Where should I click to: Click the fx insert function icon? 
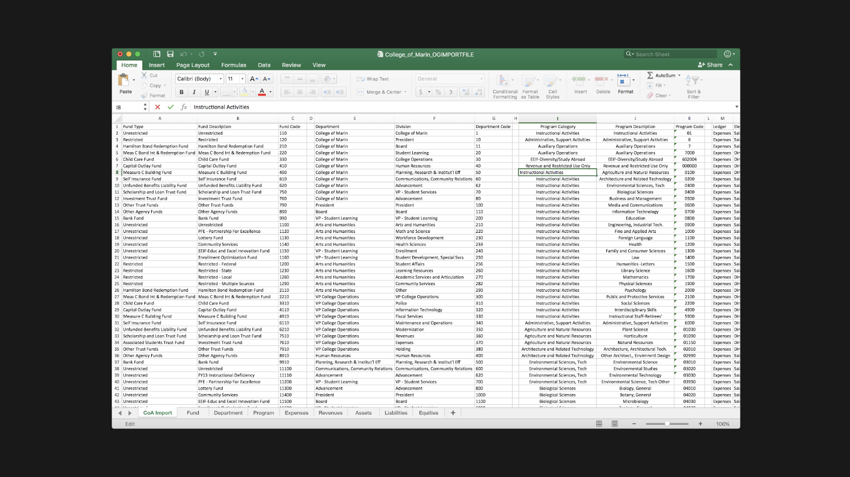click(184, 107)
